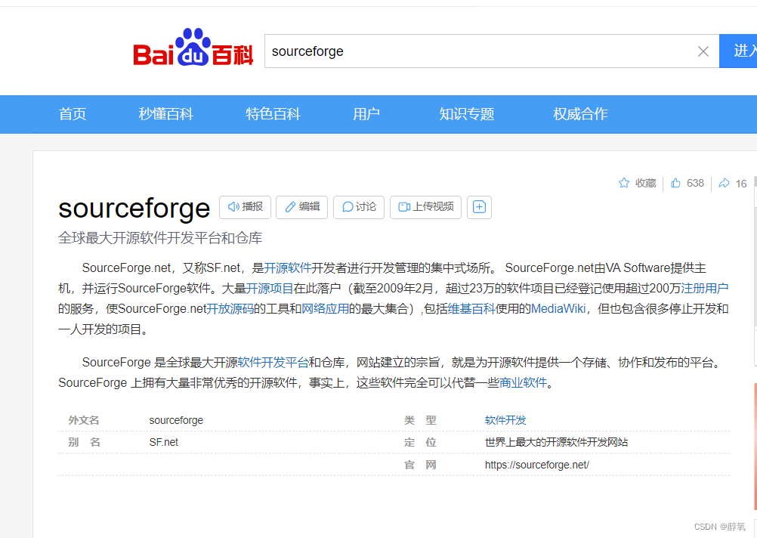Open the MediaWiki link
The height and width of the screenshot is (538, 757).
558,308
